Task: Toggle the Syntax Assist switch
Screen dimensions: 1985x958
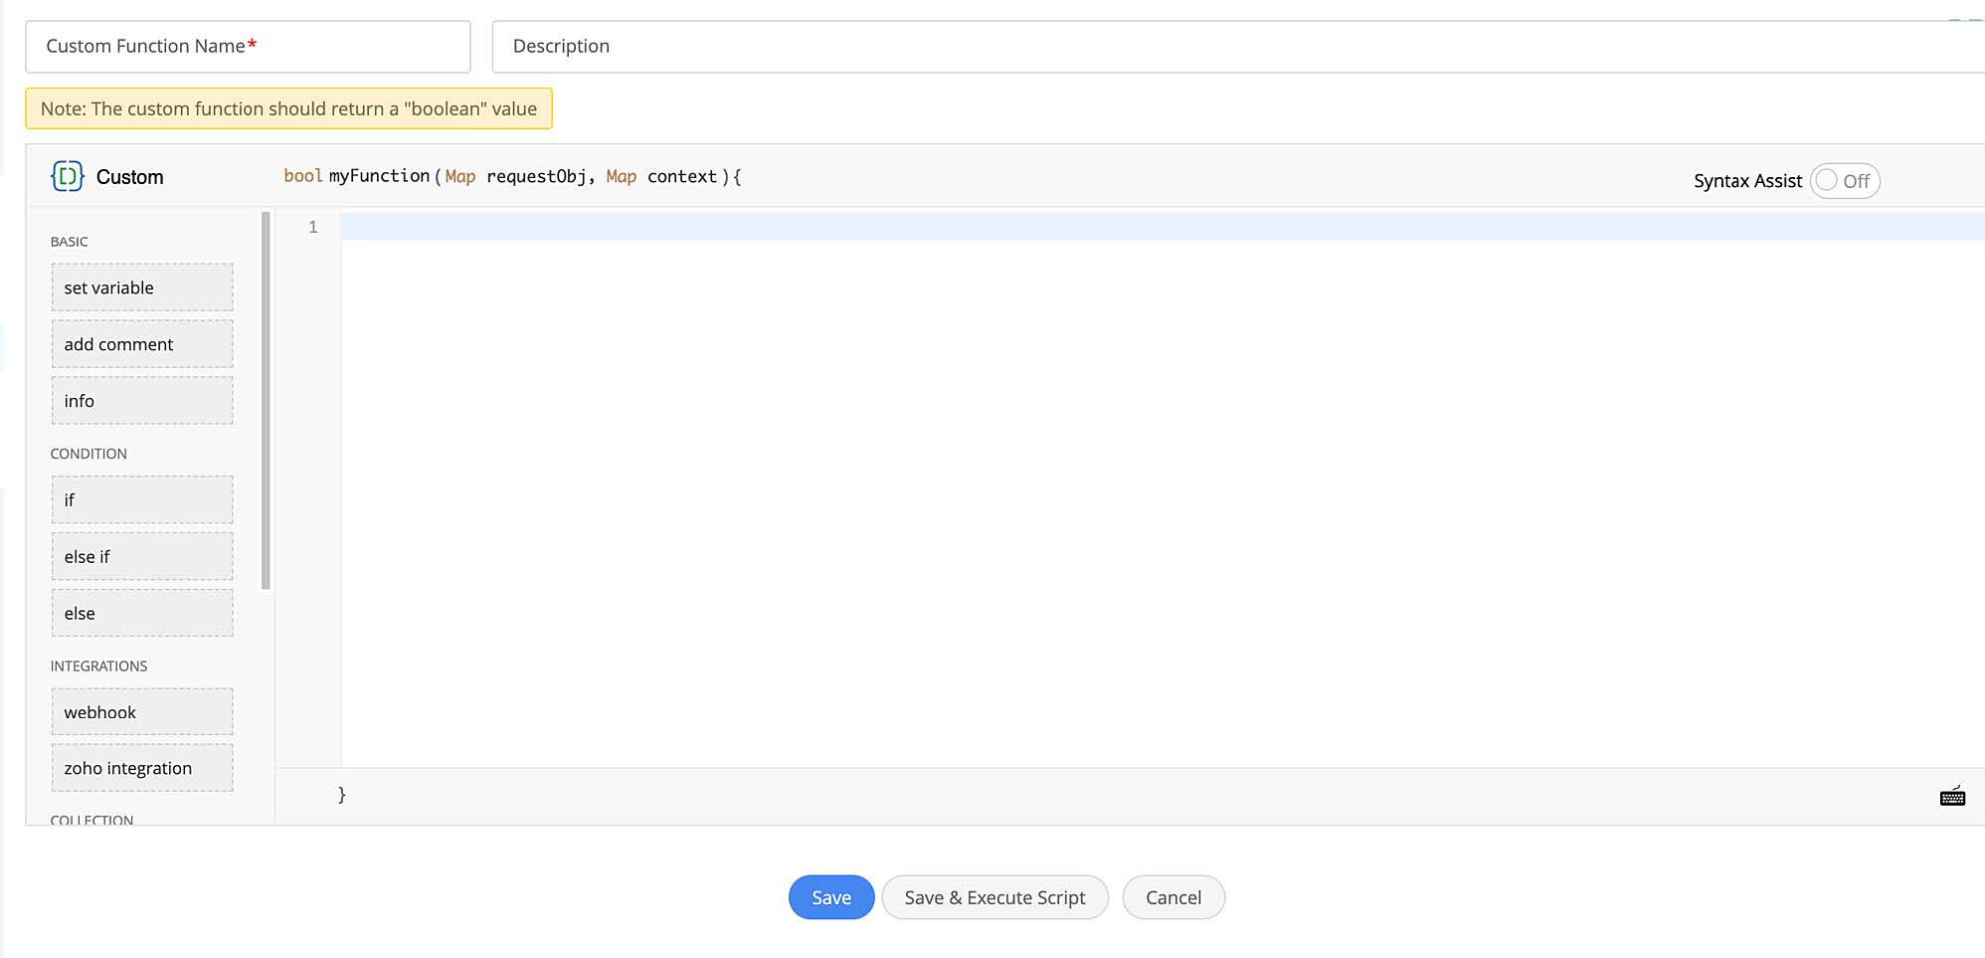Action: tap(1844, 181)
